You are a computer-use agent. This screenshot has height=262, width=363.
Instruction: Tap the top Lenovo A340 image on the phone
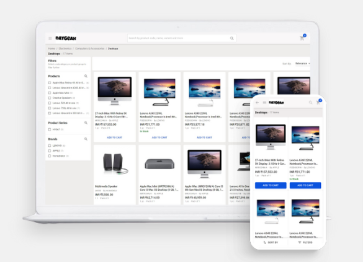(305, 138)
